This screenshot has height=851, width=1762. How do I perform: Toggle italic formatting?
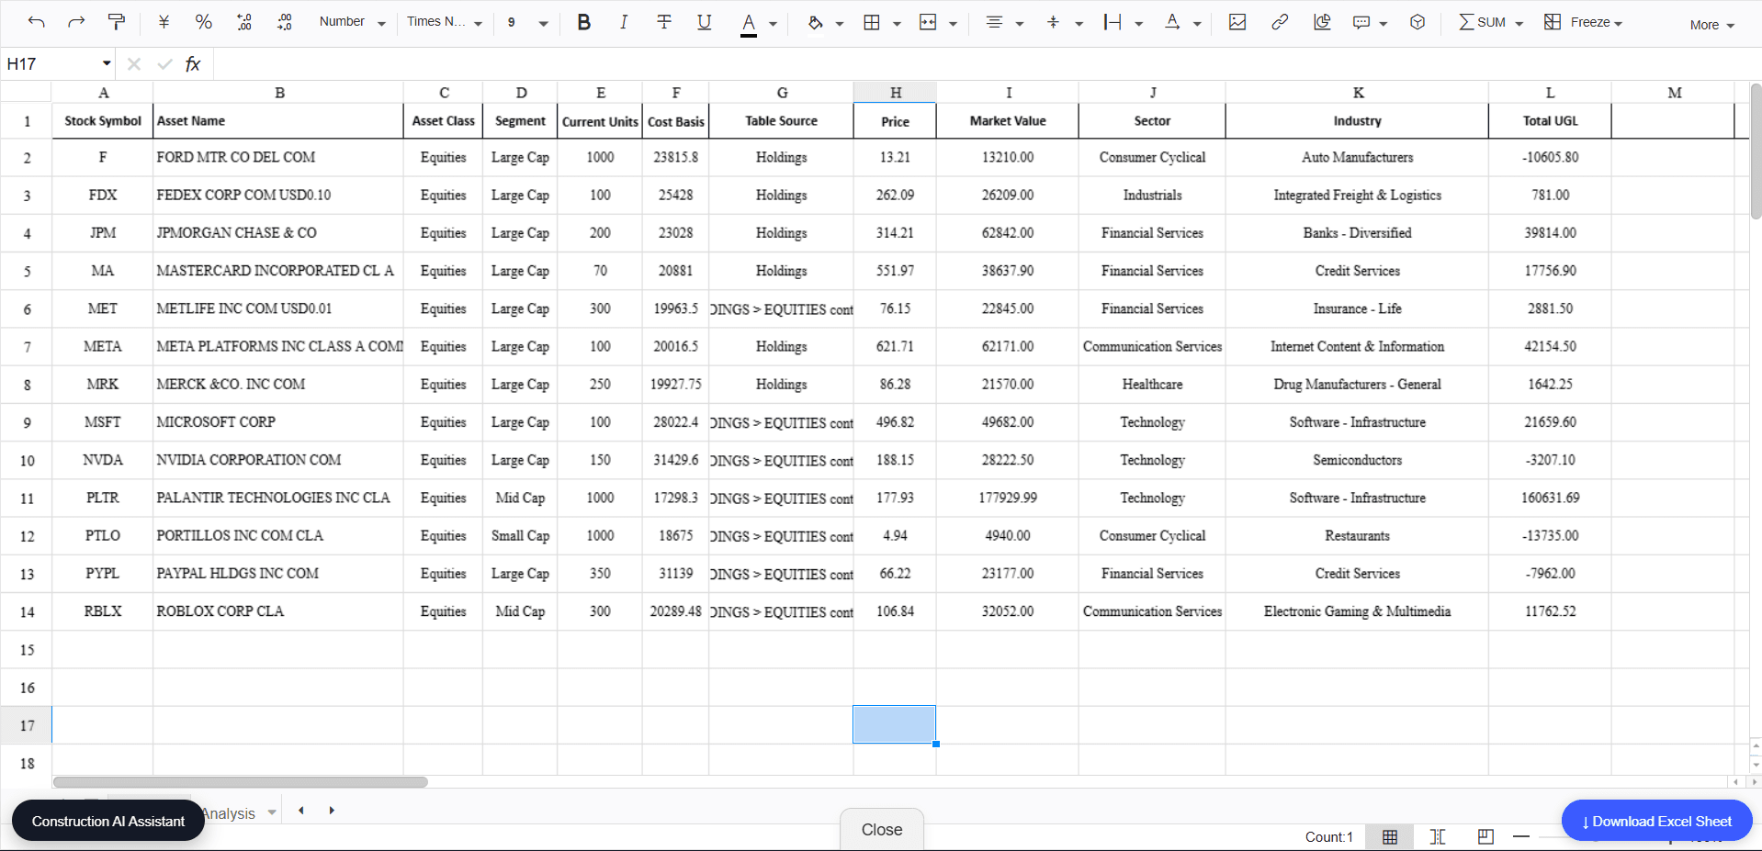[x=624, y=21]
